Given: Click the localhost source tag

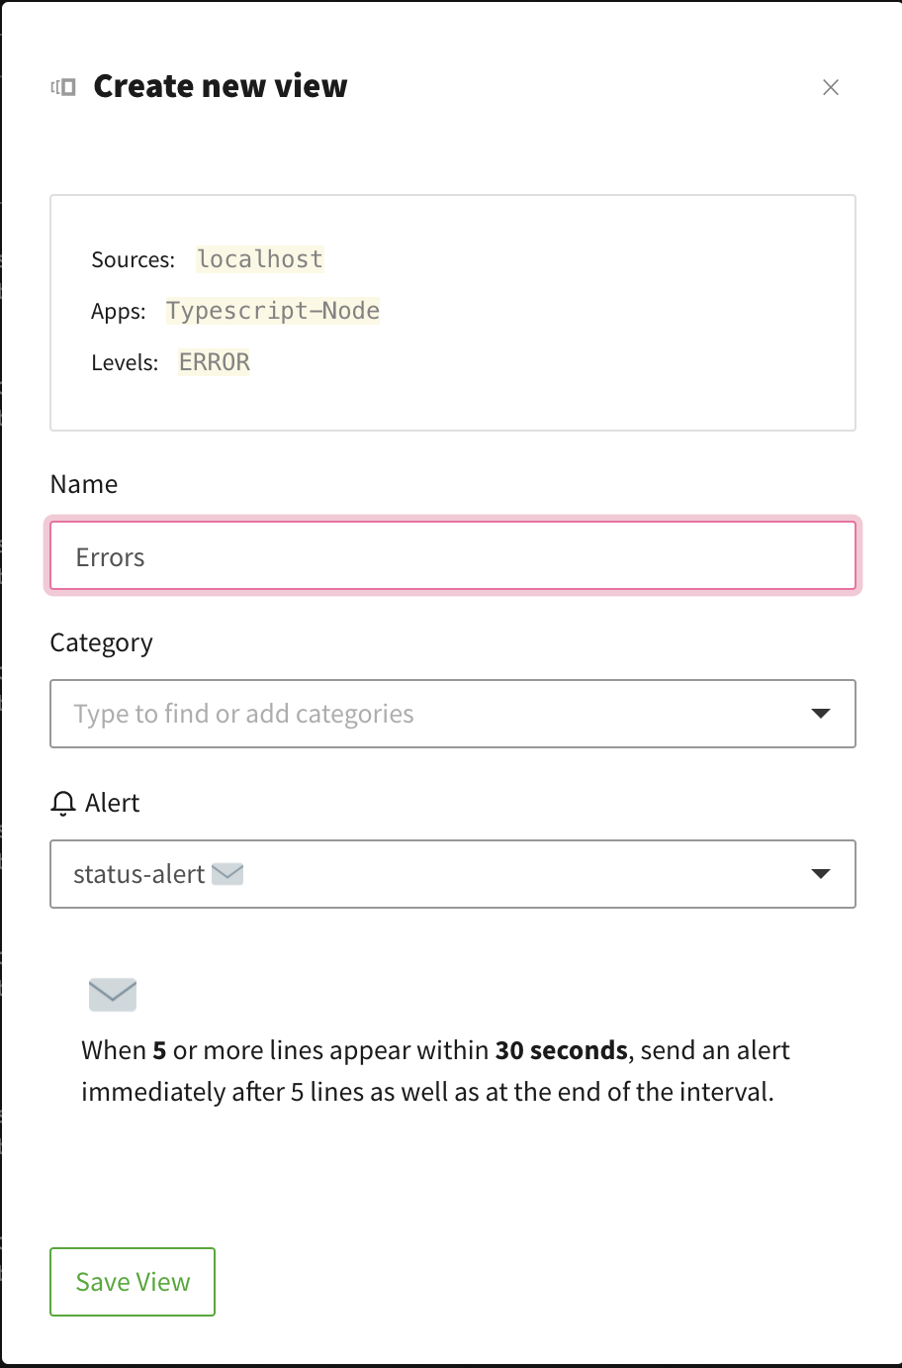Looking at the screenshot, I should pos(260,259).
